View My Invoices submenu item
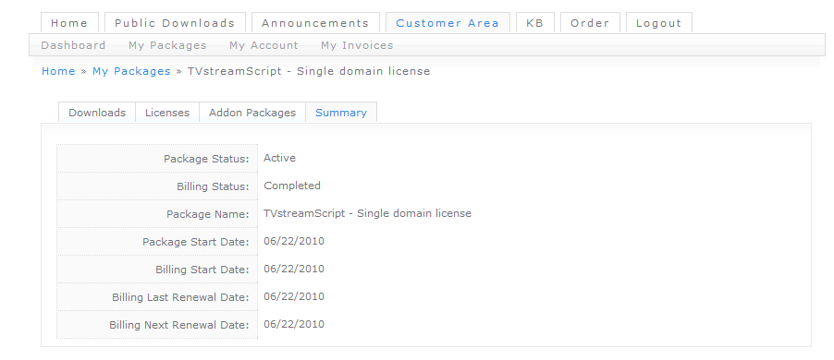Screen dimensions: 834x360 click(358, 45)
